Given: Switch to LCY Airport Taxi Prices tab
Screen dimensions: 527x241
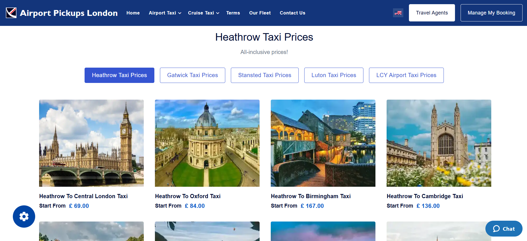Looking at the screenshot, I should (x=406, y=75).
